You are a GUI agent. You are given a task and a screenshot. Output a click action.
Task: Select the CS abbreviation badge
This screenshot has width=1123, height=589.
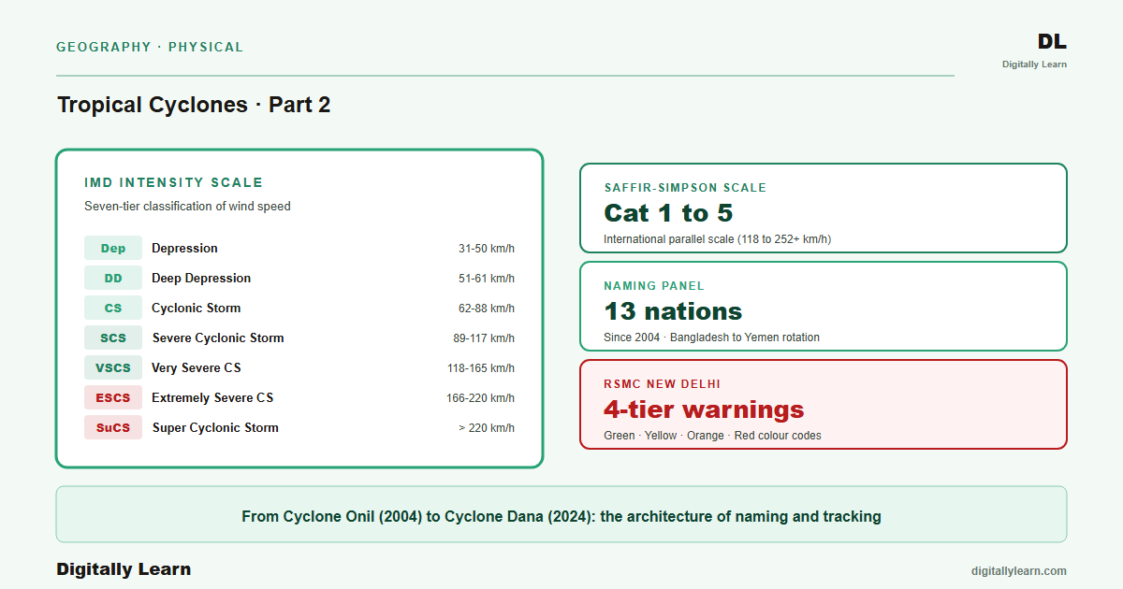click(113, 308)
